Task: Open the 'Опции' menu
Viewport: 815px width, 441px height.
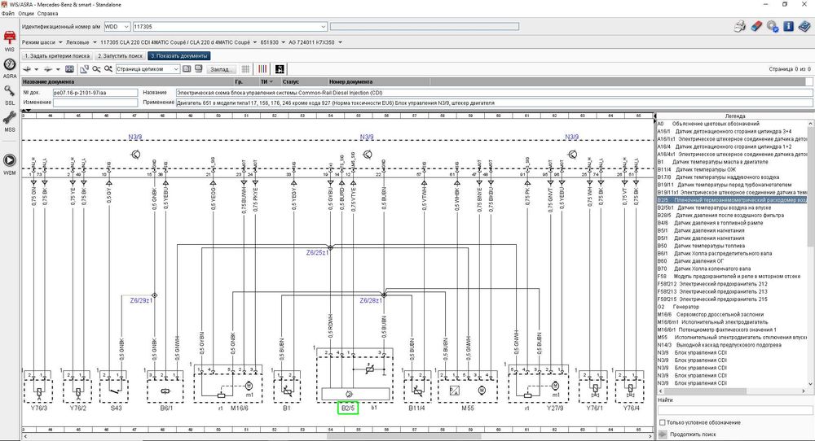Action: point(25,14)
